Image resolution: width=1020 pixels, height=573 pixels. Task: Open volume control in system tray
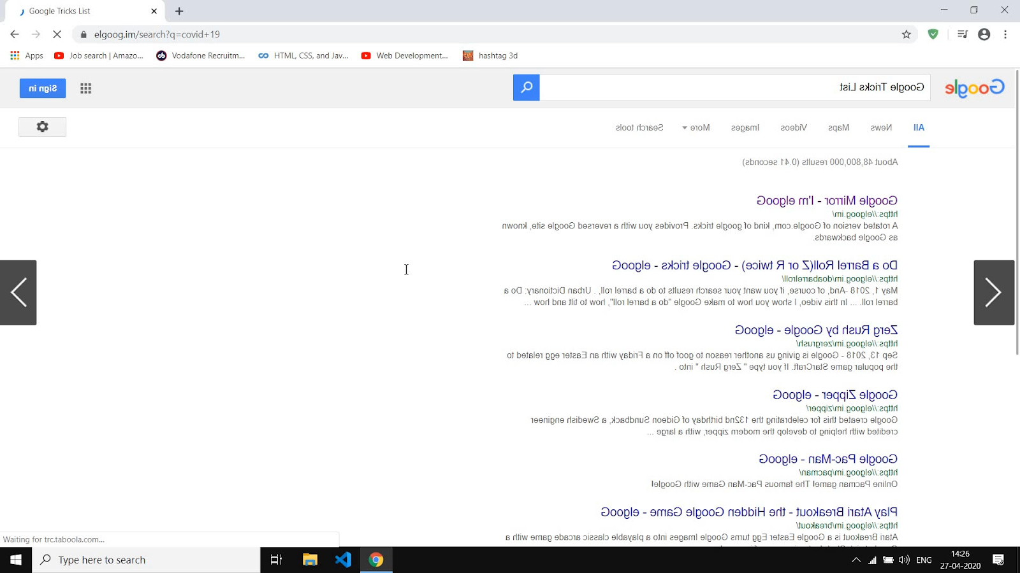pyautogui.click(x=904, y=560)
